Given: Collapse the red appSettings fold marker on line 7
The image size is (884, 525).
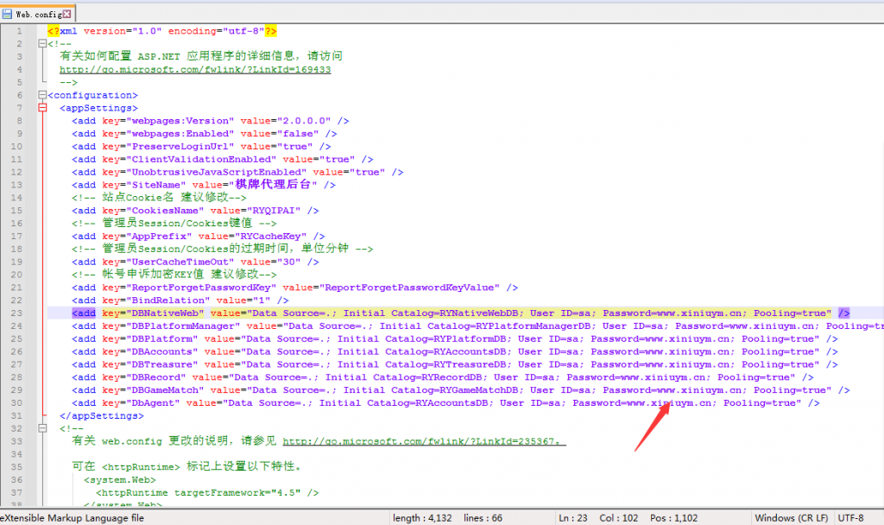Looking at the screenshot, I should [41, 108].
